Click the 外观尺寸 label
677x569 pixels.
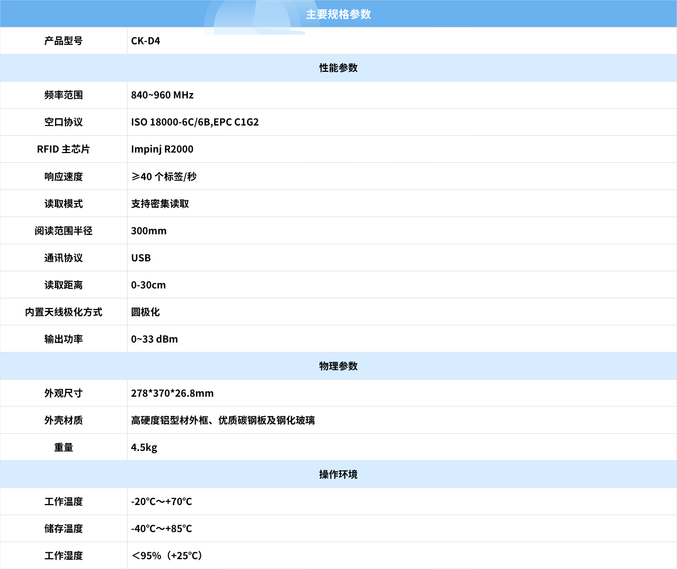(63, 393)
